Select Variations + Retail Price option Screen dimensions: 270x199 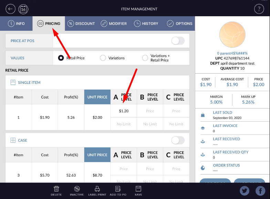pyautogui.click(x=145, y=58)
